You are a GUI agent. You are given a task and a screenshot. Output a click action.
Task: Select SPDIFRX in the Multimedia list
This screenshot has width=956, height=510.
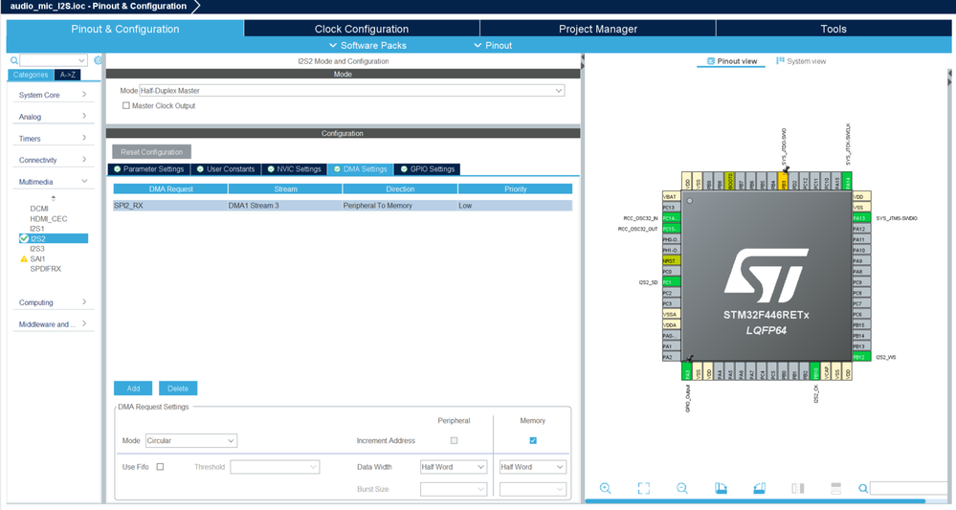(46, 269)
